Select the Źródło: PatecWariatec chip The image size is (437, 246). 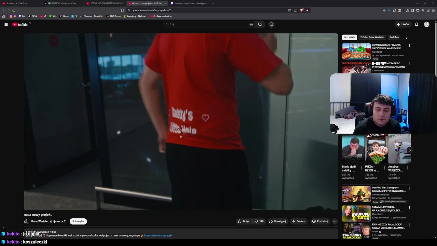pos(372,37)
